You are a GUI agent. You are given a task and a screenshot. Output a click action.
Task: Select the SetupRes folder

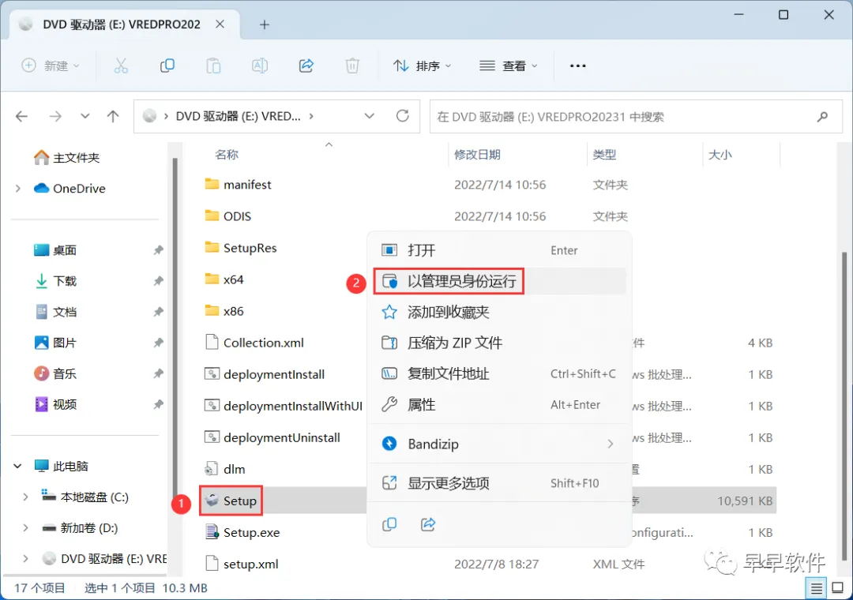tap(240, 248)
